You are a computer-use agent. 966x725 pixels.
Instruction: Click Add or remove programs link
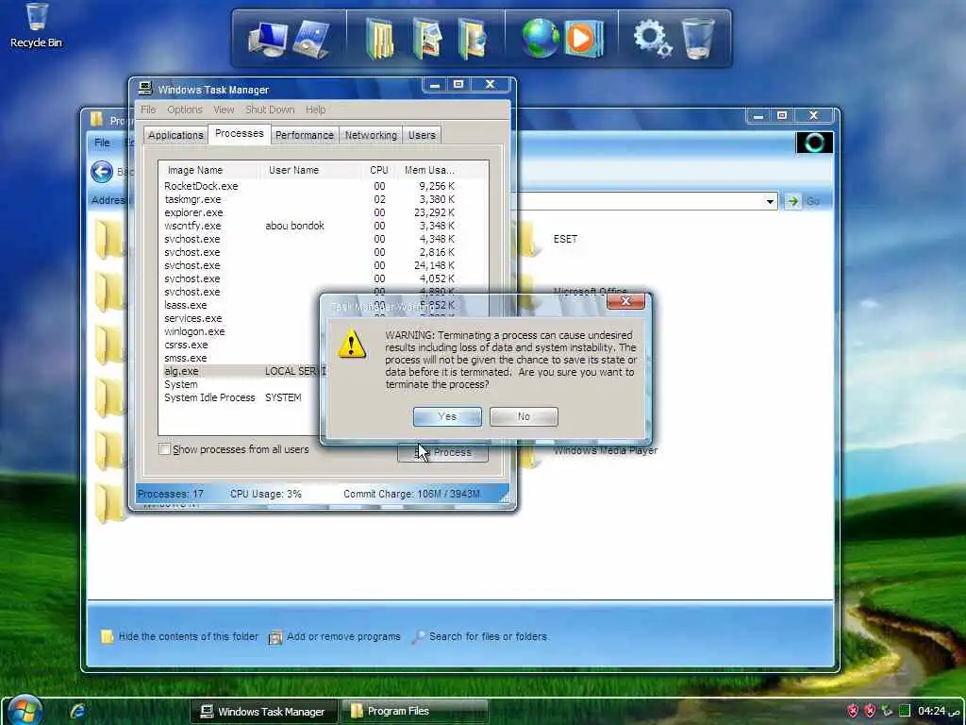point(343,636)
